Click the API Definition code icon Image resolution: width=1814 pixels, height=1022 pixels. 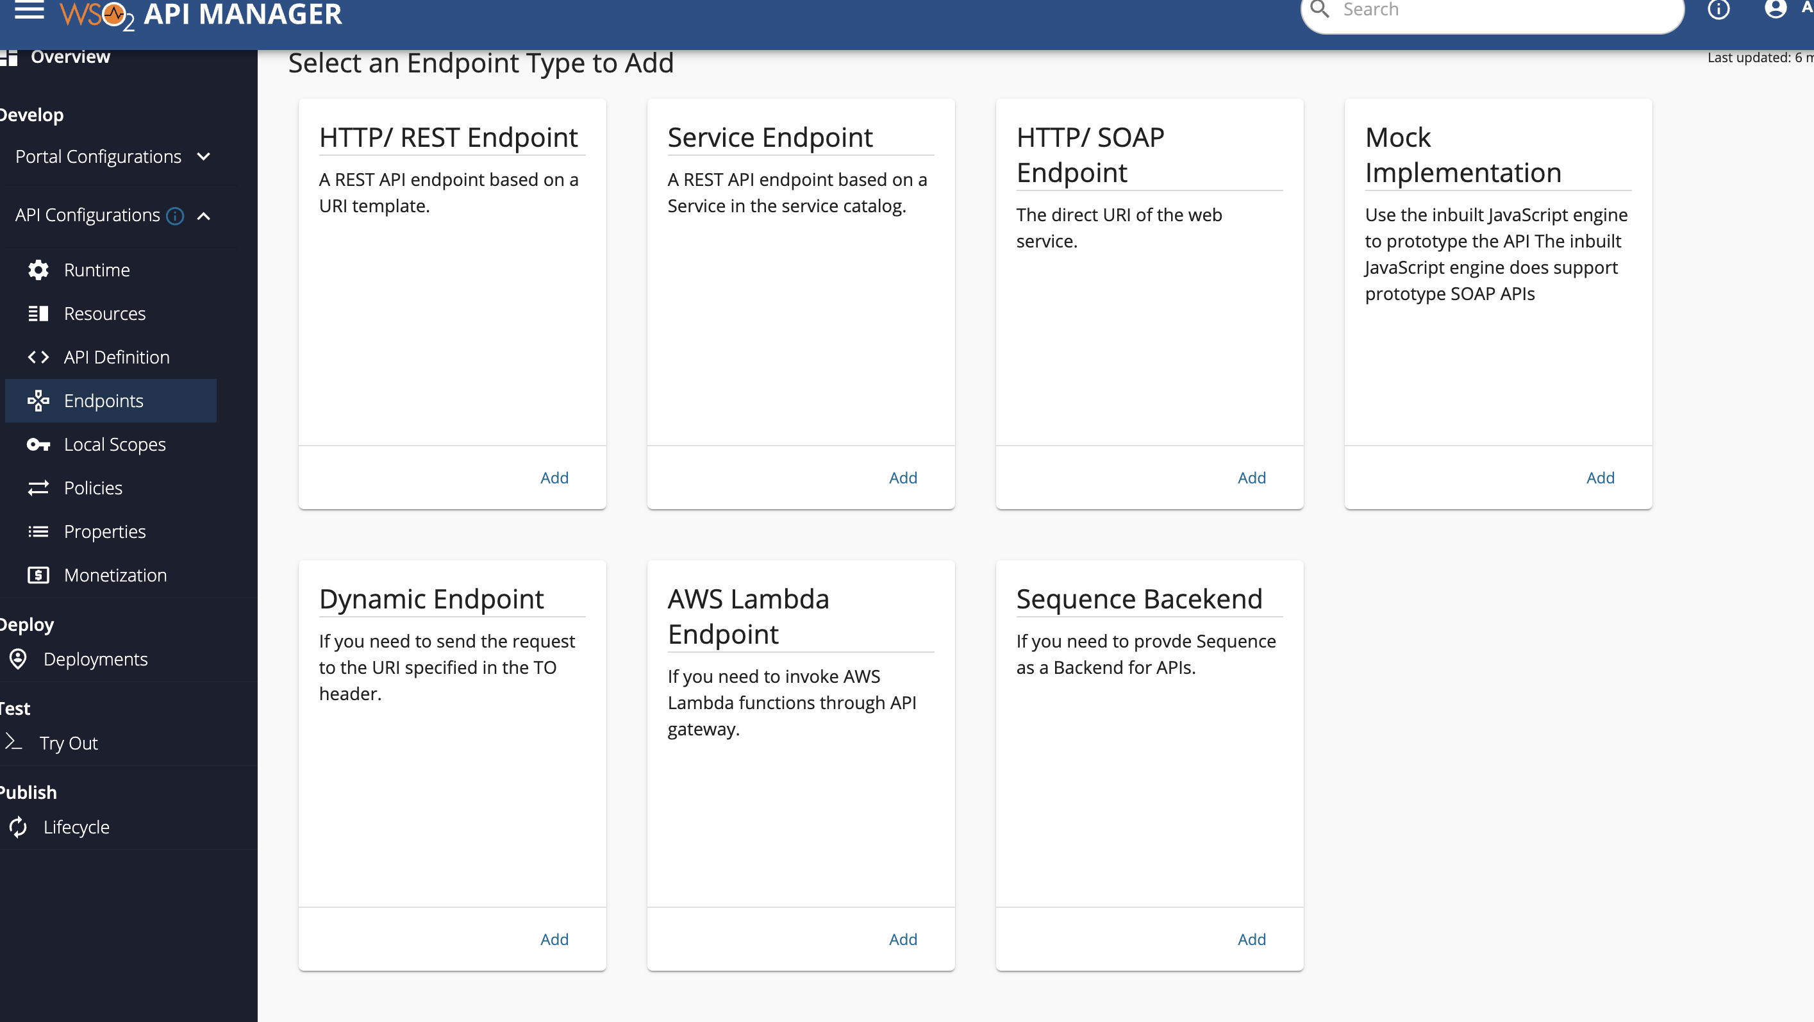point(38,357)
